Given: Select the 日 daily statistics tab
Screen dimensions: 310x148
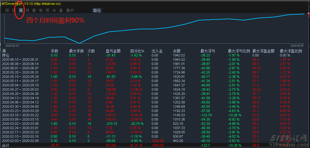Looking at the screenshot, I should point(13,10).
